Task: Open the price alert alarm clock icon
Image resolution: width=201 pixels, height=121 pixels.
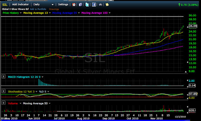Action: click(x=74, y=5)
